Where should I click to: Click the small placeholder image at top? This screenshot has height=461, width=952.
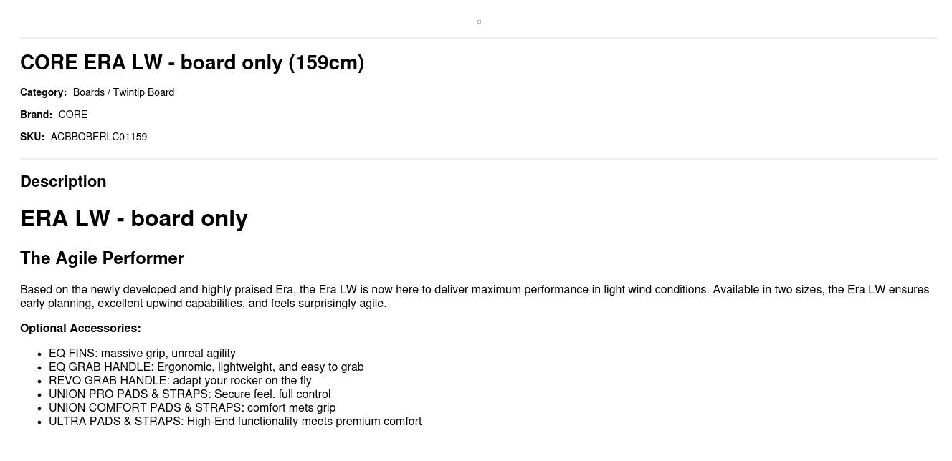point(479,22)
